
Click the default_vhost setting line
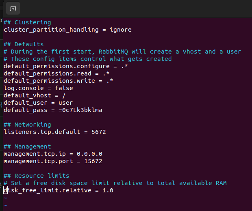point(35,95)
